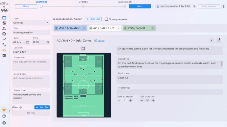Screen dimensions: 227x127
Task: Click the image icon above pitch diagram
Action: [83, 49]
